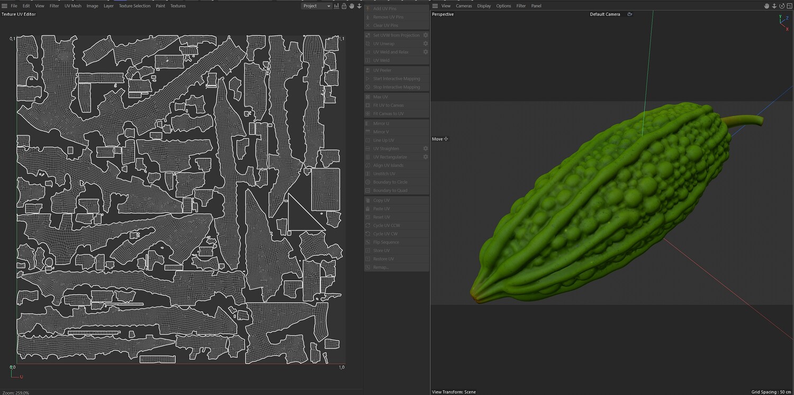Click the Copy UV icon
794x395 pixels.
[x=368, y=200]
